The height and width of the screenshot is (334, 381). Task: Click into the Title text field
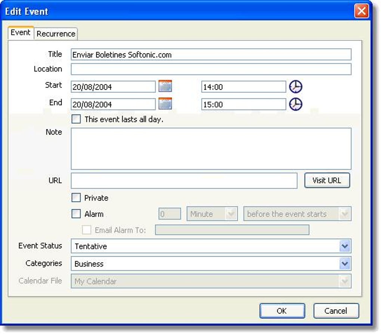coord(211,55)
